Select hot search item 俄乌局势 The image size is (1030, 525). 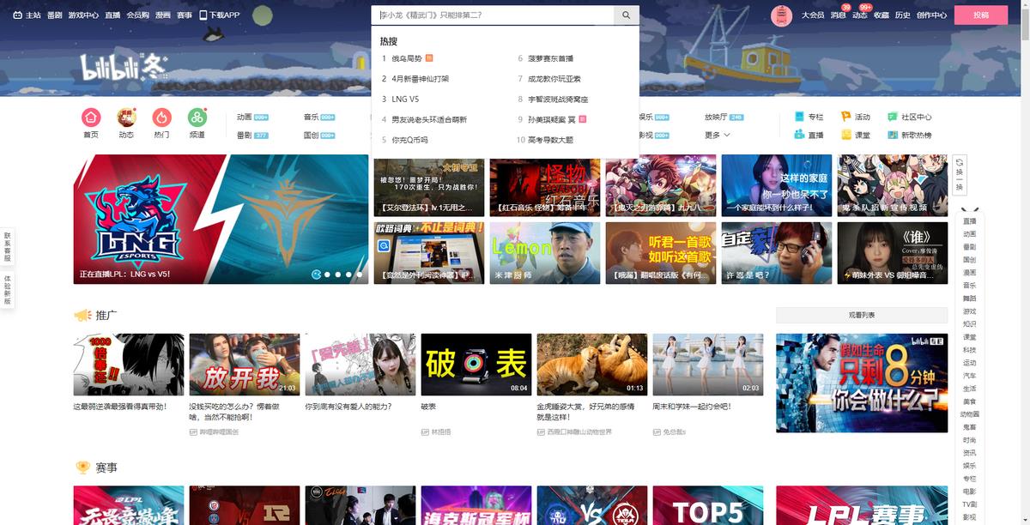tap(407, 58)
